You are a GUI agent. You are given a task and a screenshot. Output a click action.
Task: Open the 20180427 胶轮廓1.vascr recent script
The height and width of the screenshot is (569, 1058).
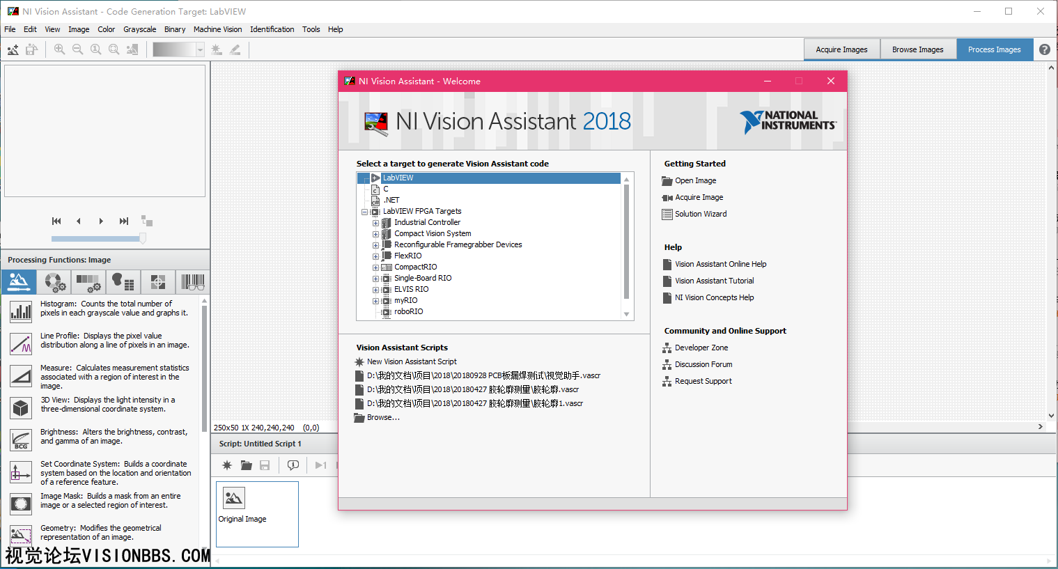(475, 403)
